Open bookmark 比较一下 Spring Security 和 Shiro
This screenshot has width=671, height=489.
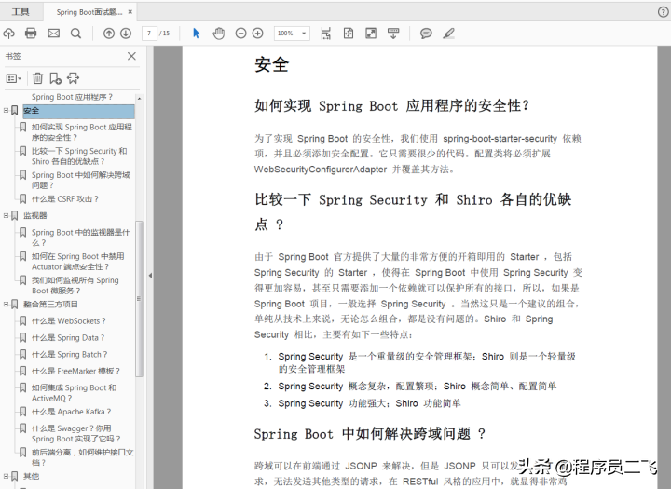79,156
